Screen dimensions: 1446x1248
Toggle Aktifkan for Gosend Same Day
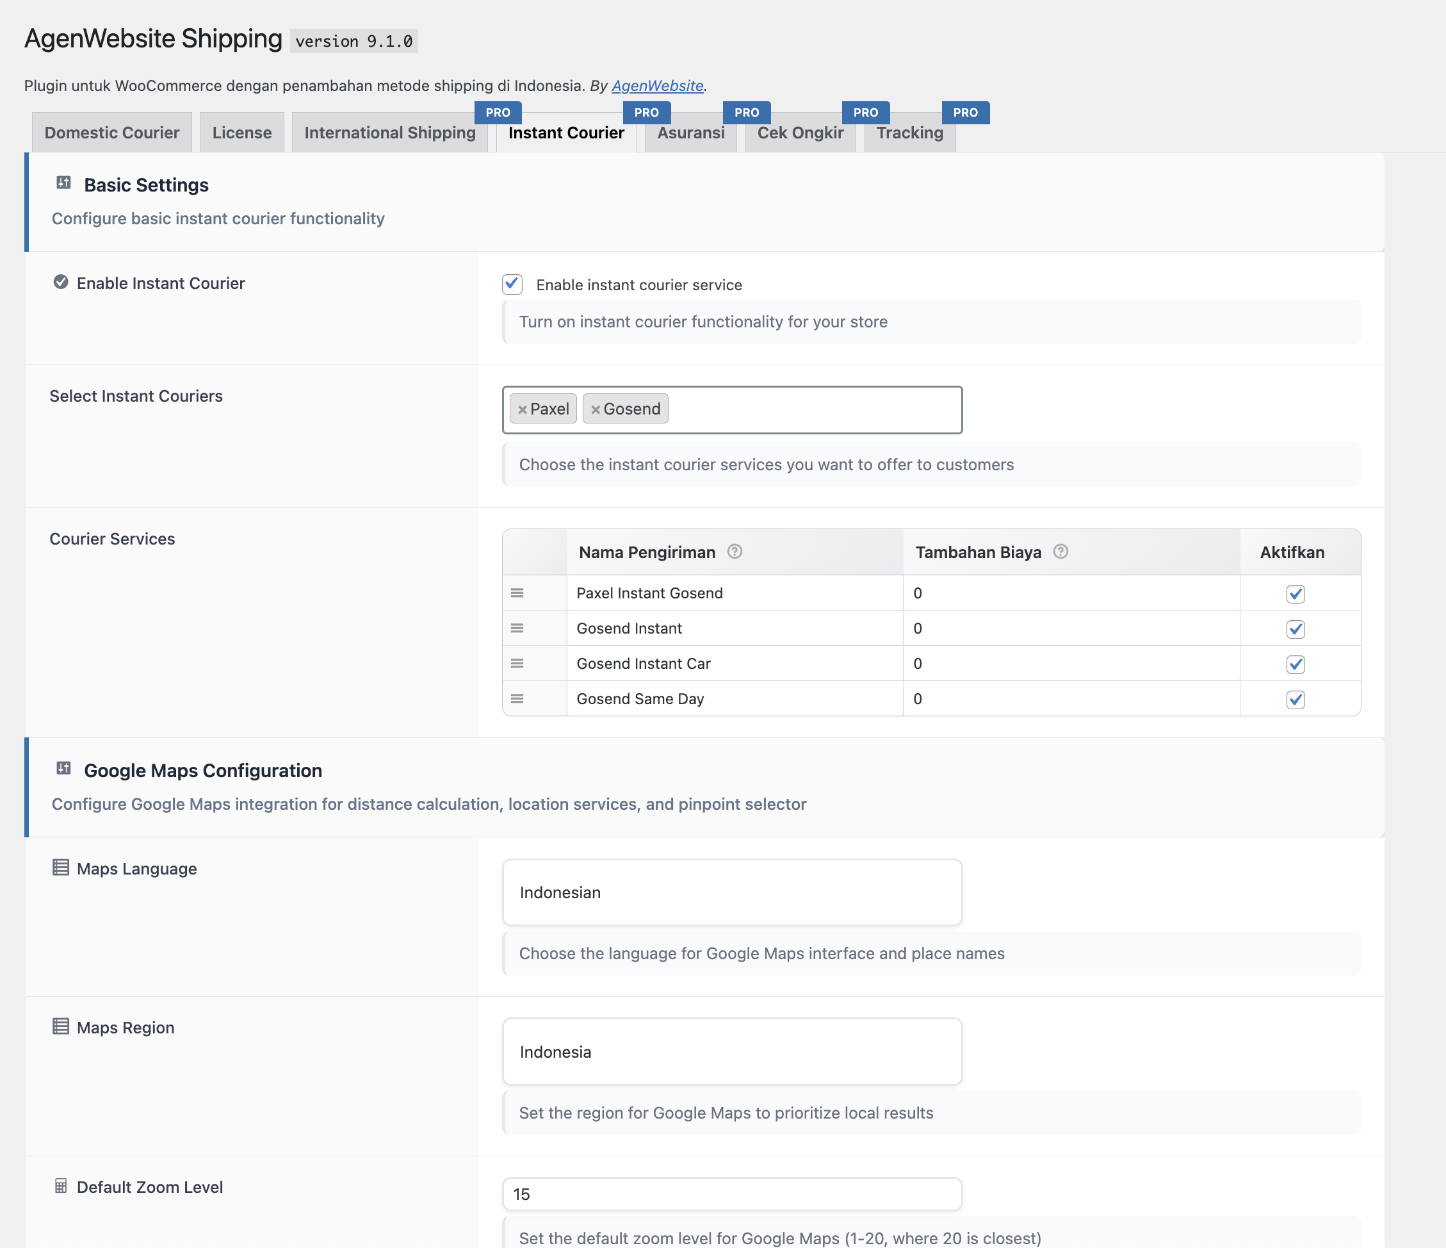pos(1296,700)
